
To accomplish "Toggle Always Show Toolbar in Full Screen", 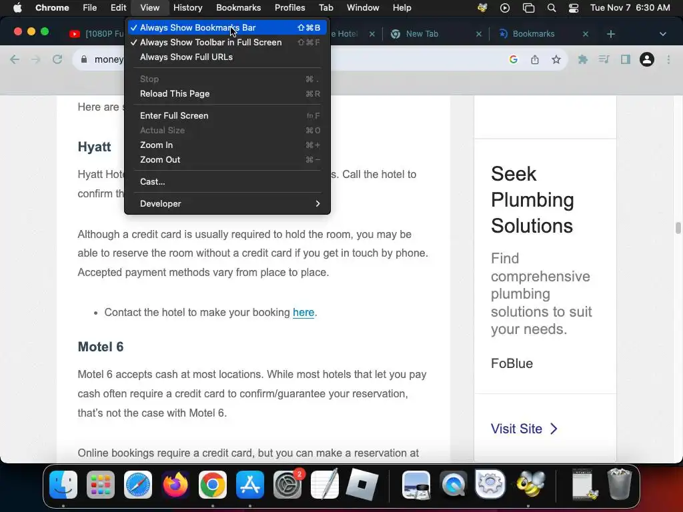I will [x=227, y=42].
